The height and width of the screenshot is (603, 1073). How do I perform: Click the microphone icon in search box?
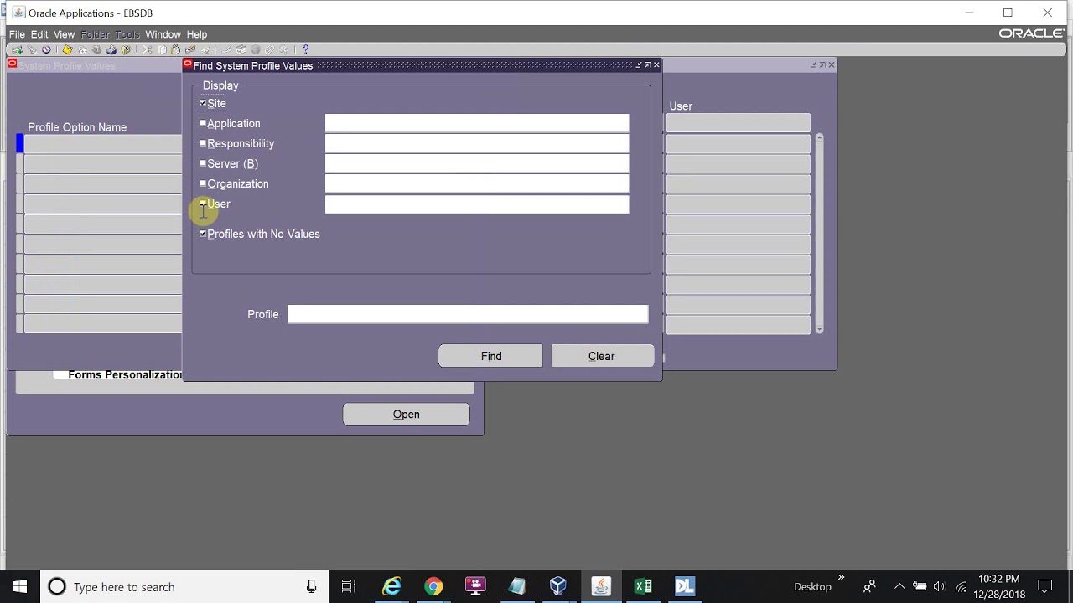pos(311,587)
